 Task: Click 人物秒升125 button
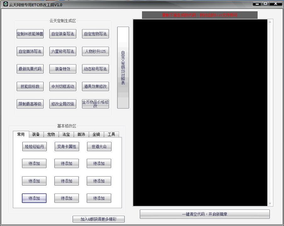tap(96, 51)
